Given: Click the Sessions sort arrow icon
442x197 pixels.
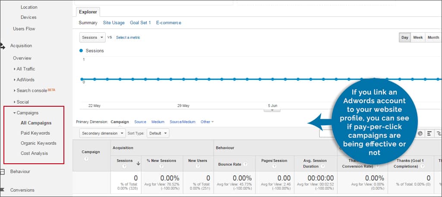Looking at the screenshot, I should (x=139, y=163).
